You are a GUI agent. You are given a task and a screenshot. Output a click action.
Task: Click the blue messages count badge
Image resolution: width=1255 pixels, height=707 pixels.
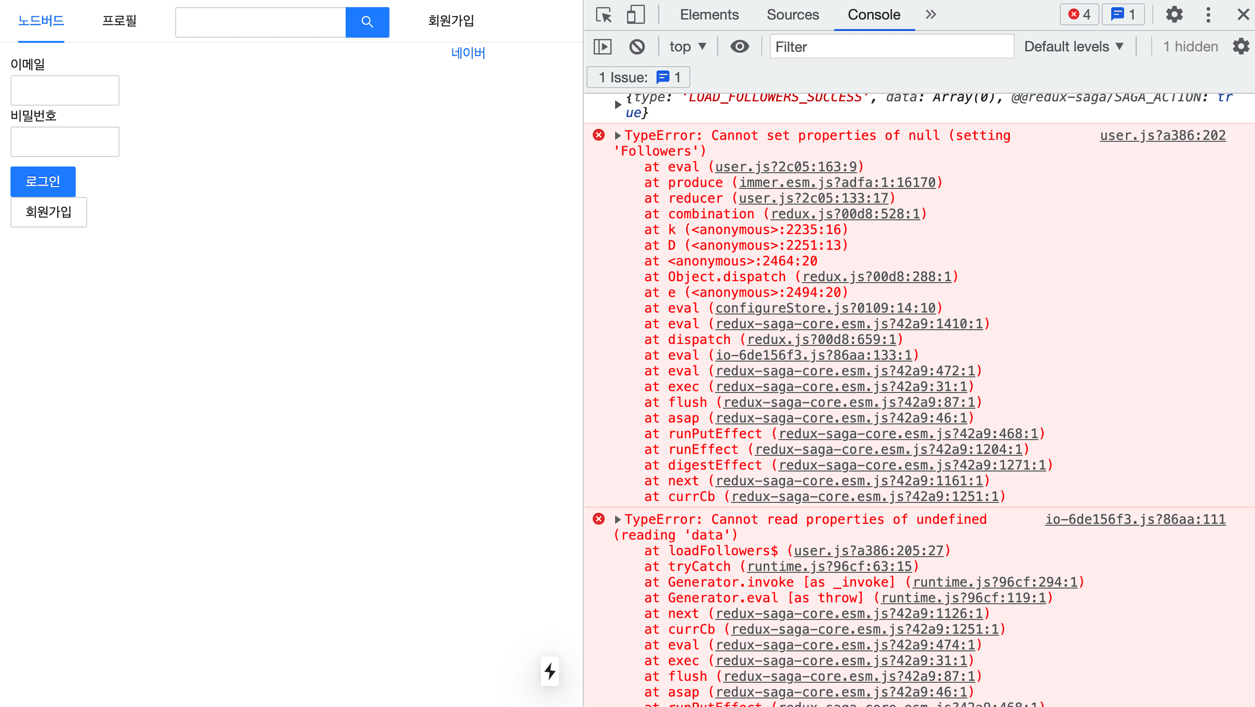point(1123,15)
